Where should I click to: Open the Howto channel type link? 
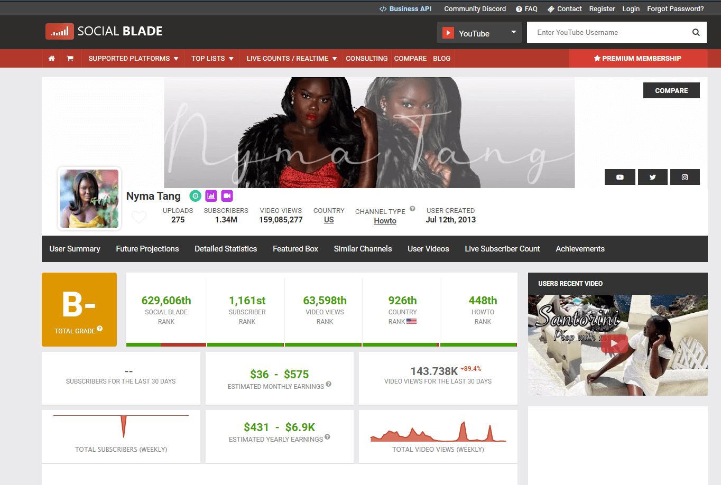pyautogui.click(x=385, y=221)
